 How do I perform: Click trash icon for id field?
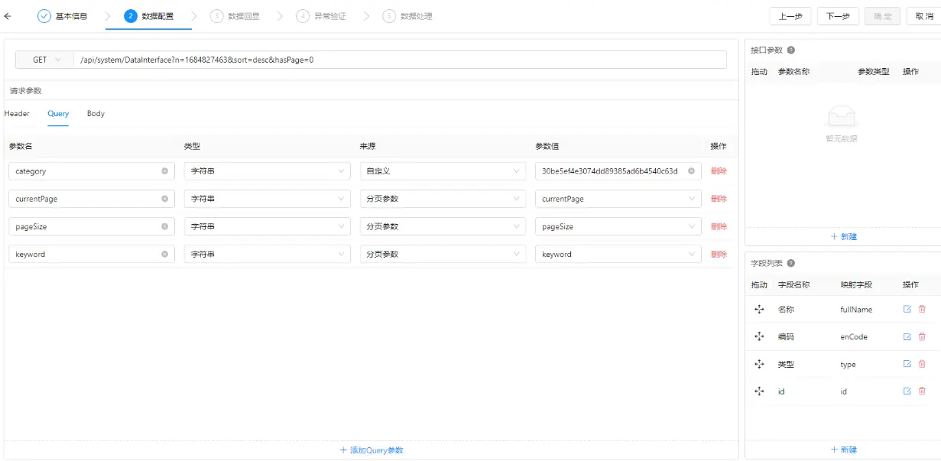coord(922,391)
